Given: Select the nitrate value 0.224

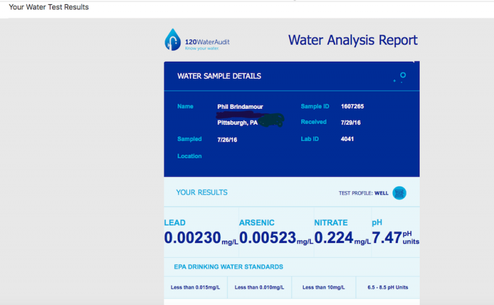Looking at the screenshot, I should pos(333,238).
